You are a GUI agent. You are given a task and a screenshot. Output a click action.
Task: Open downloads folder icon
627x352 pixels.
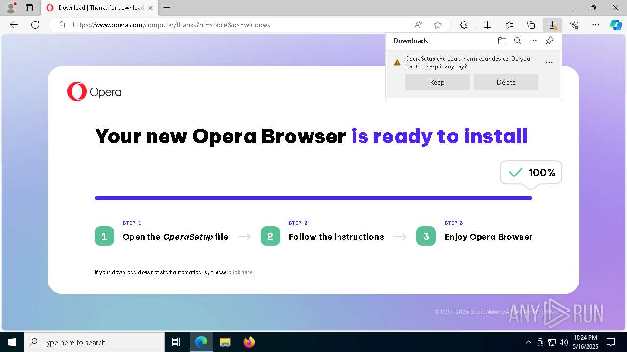point(502,41)
